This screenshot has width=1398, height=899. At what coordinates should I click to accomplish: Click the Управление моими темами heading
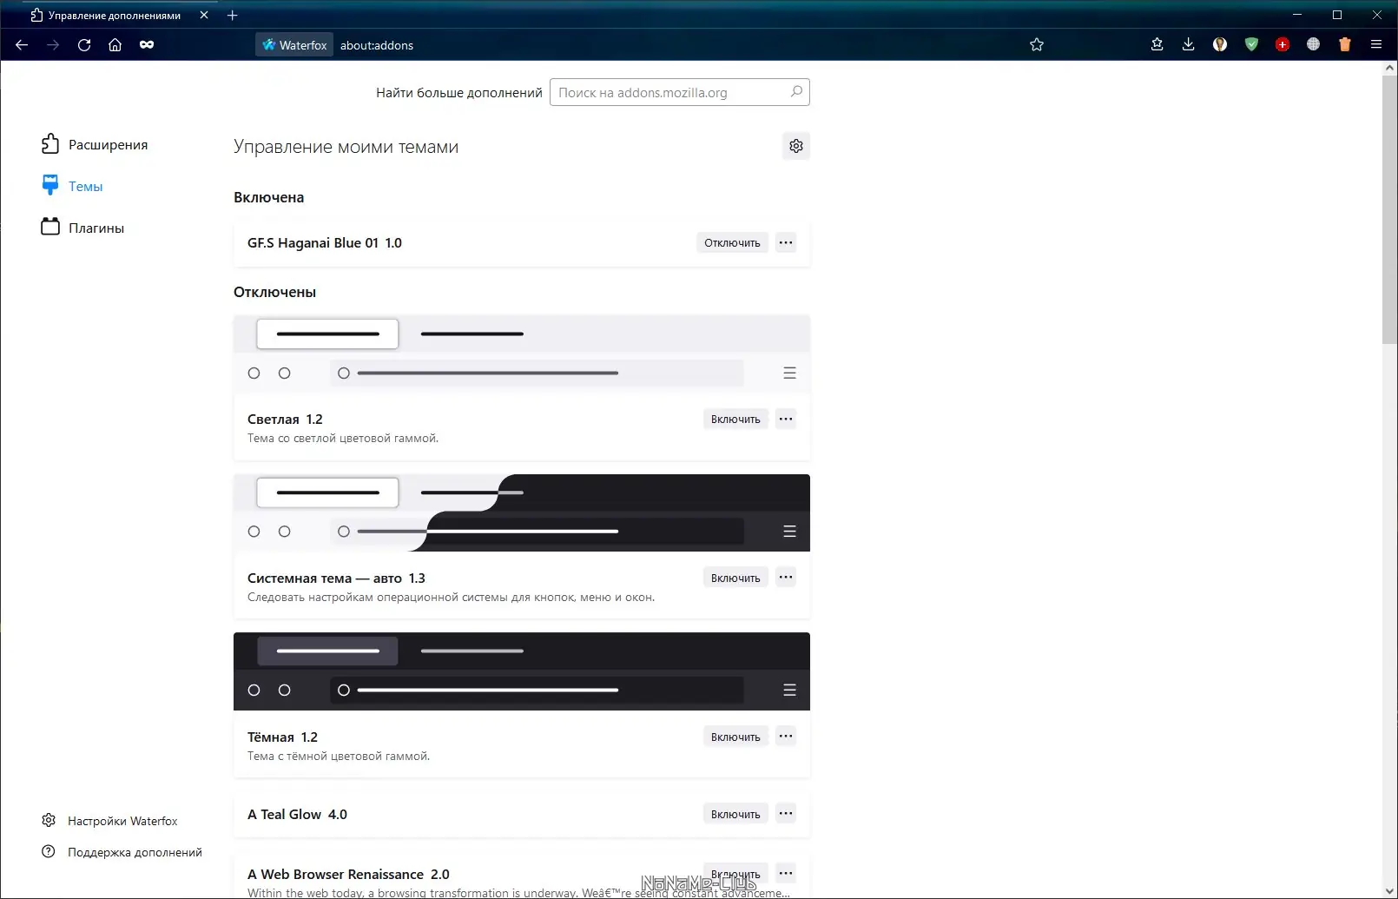click(x=346, y=147)
